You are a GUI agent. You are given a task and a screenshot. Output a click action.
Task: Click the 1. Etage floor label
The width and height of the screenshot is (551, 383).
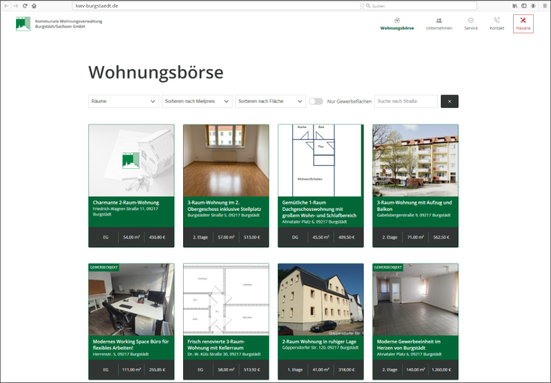pos(295,370)
